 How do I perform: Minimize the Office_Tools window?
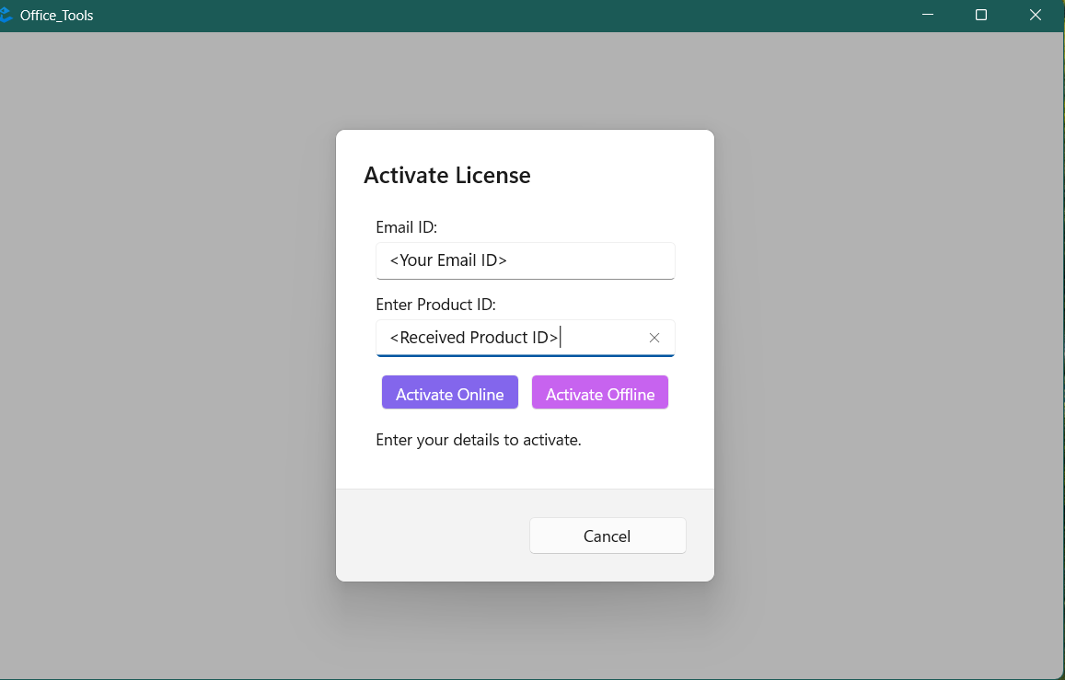point(928,16)
